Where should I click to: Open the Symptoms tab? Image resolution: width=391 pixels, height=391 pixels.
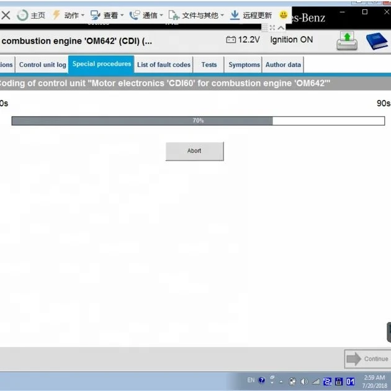tap(244, 65)
